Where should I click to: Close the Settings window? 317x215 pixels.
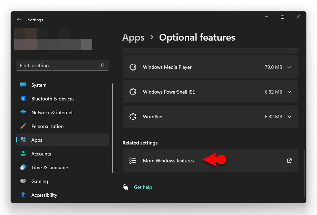pos(298,17)
